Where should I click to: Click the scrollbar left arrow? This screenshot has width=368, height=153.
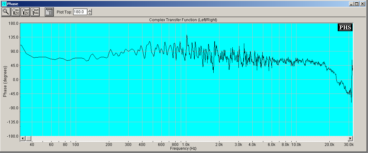[23, 139]
